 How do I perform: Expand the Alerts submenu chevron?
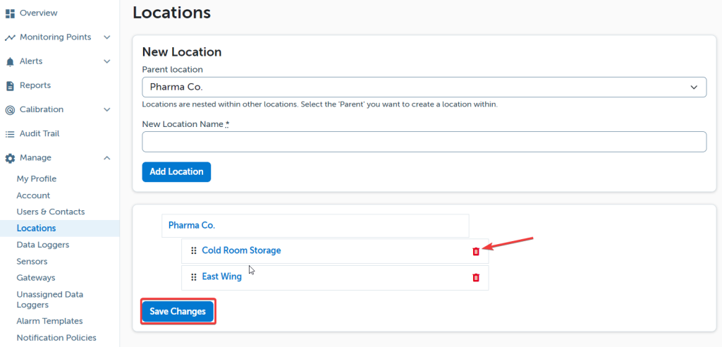tap(107, 61)
